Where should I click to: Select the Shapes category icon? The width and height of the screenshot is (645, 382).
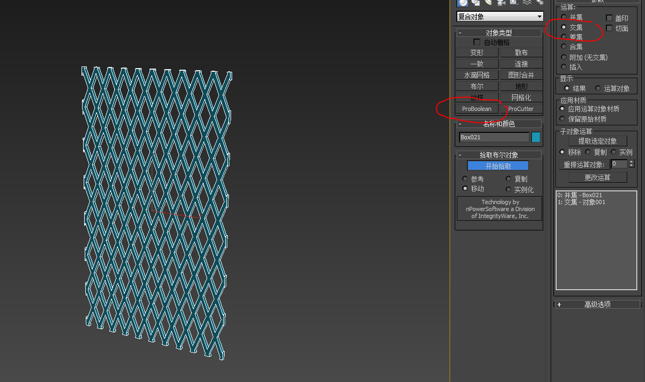tap(475, 3)
